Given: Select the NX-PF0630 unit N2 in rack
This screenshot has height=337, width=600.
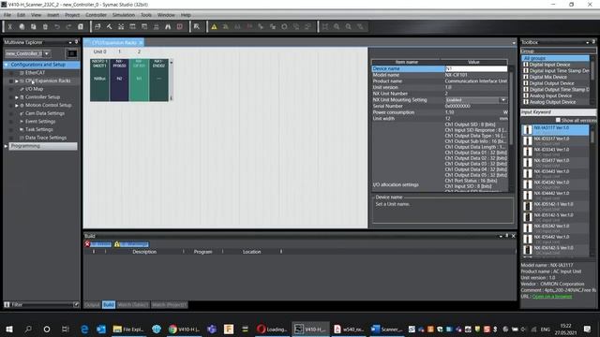Looking at the screenshot, I should pos(119,80).
